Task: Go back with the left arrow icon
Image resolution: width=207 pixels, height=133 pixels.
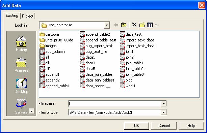Action: tap(116, 25)
